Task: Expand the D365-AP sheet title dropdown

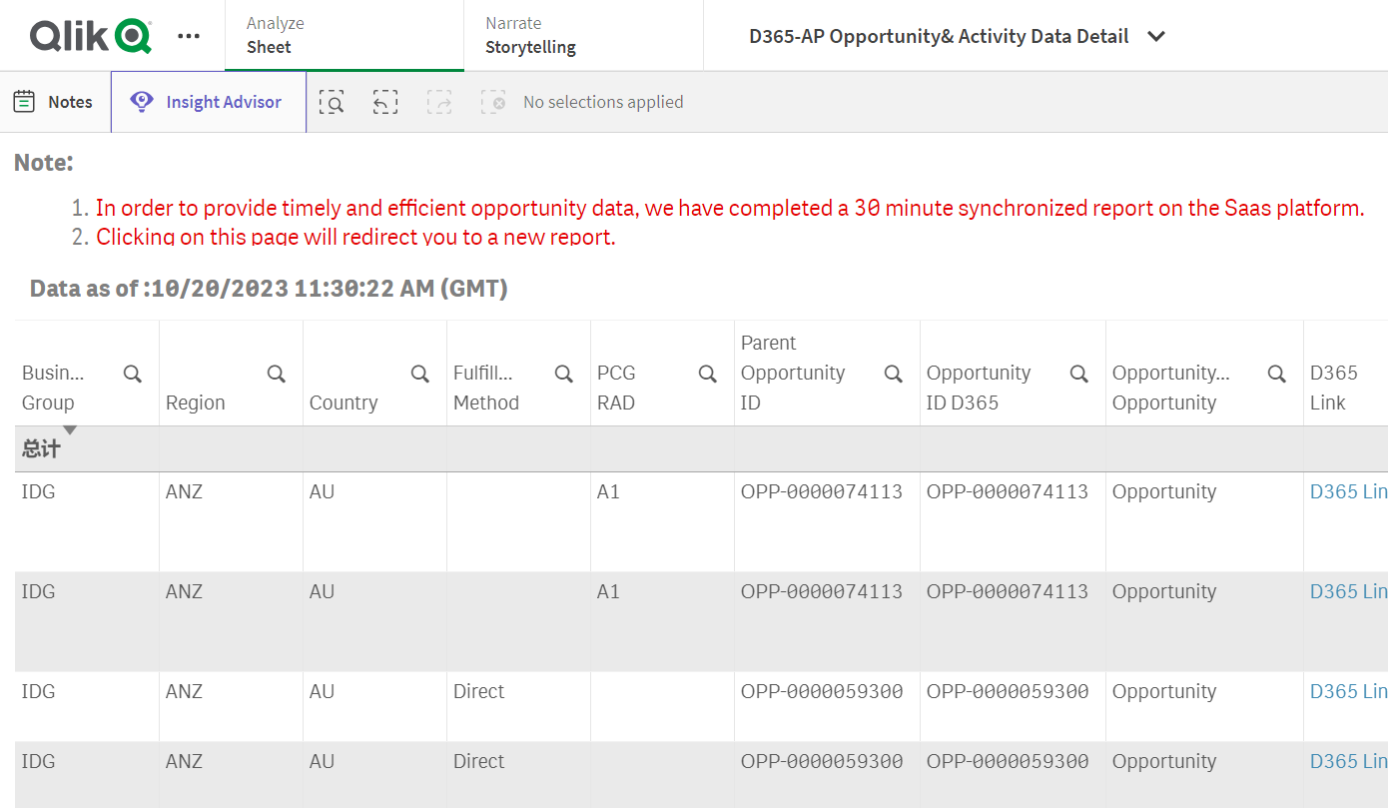Action: click(x=1156, y=36)
